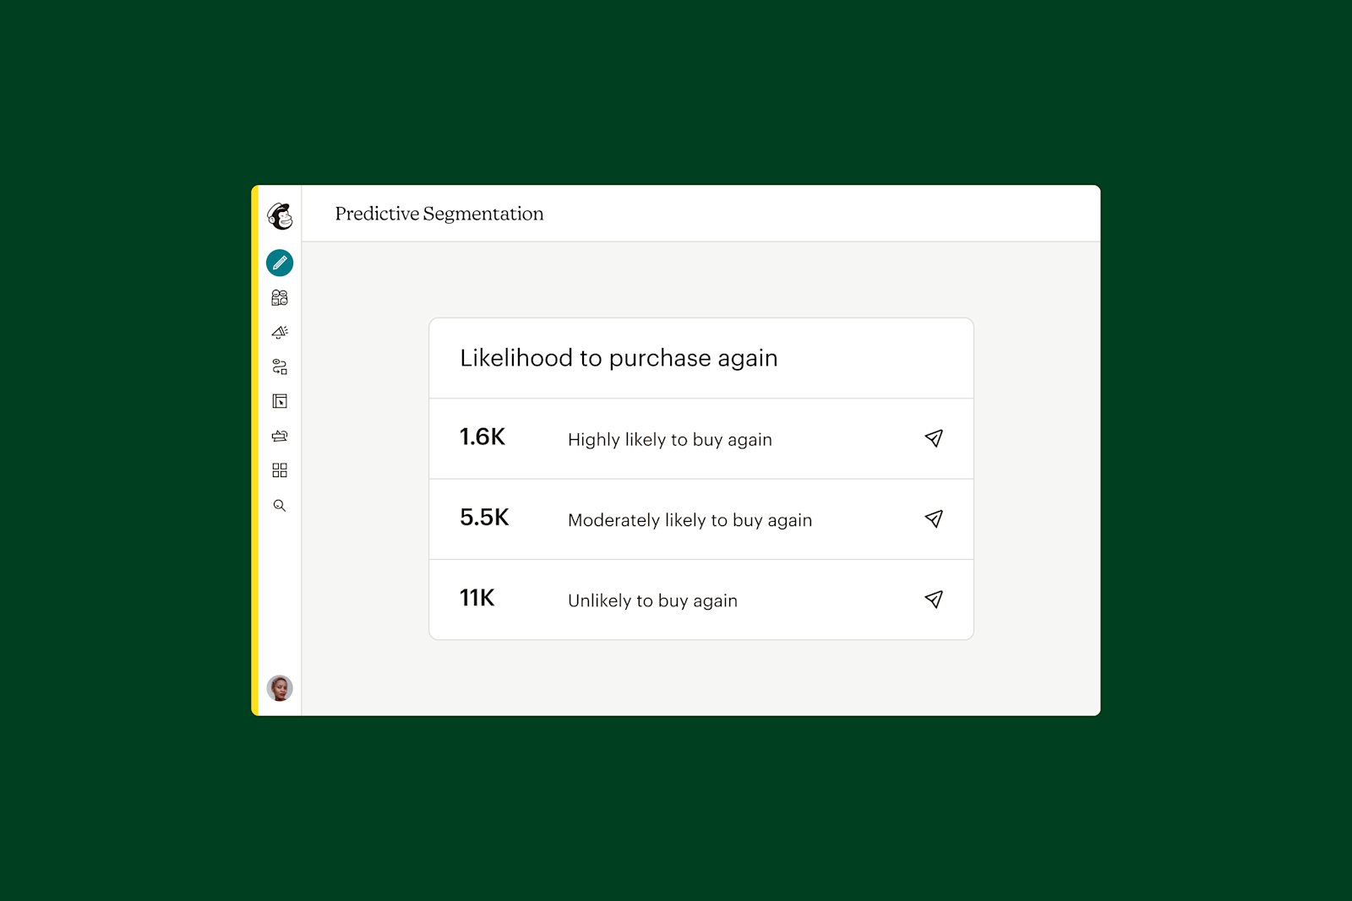Image resolution: width=1352 pixels, height=901 pixels.
Task: Click the 5.5K contact count
Action: (x=484, y=518)
